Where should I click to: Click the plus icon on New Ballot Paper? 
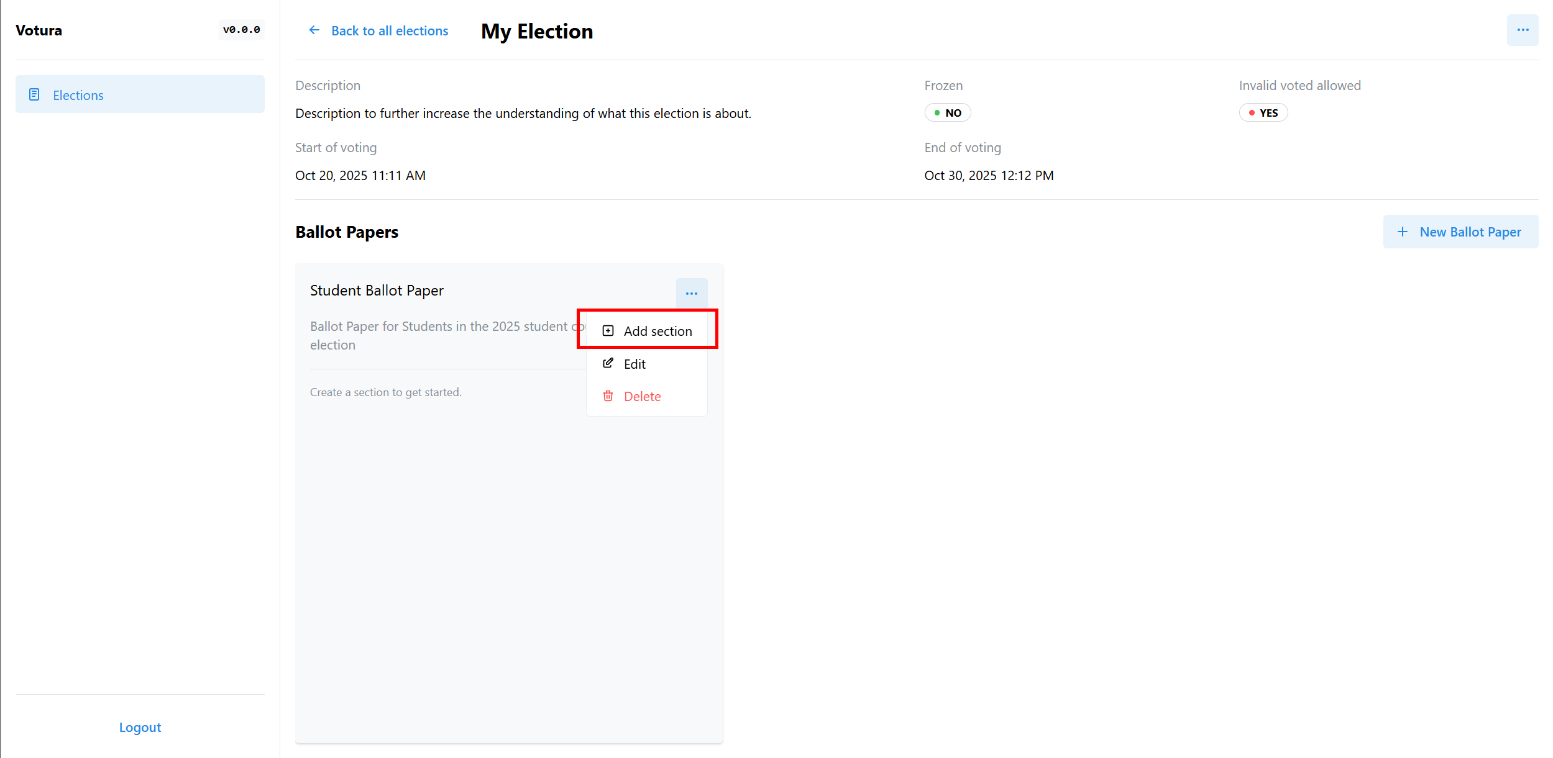pos(1402,232)
